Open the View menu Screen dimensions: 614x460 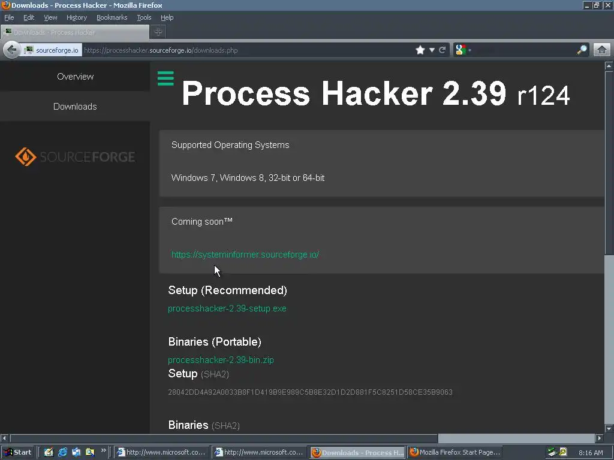click(x=50, y=17)
